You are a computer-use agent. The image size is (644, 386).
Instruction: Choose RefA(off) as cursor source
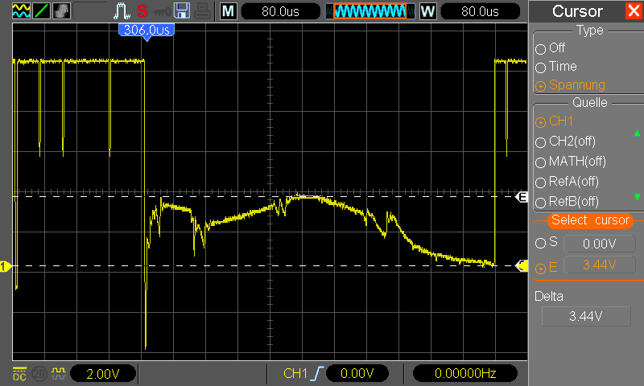pos(567,182)
